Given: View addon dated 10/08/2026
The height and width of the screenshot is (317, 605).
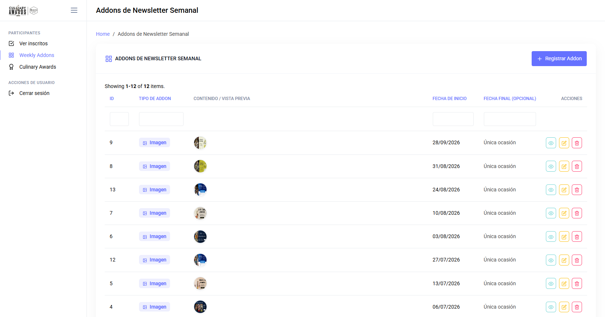Looking at the screenshot, I should click(x=551, y=213).
